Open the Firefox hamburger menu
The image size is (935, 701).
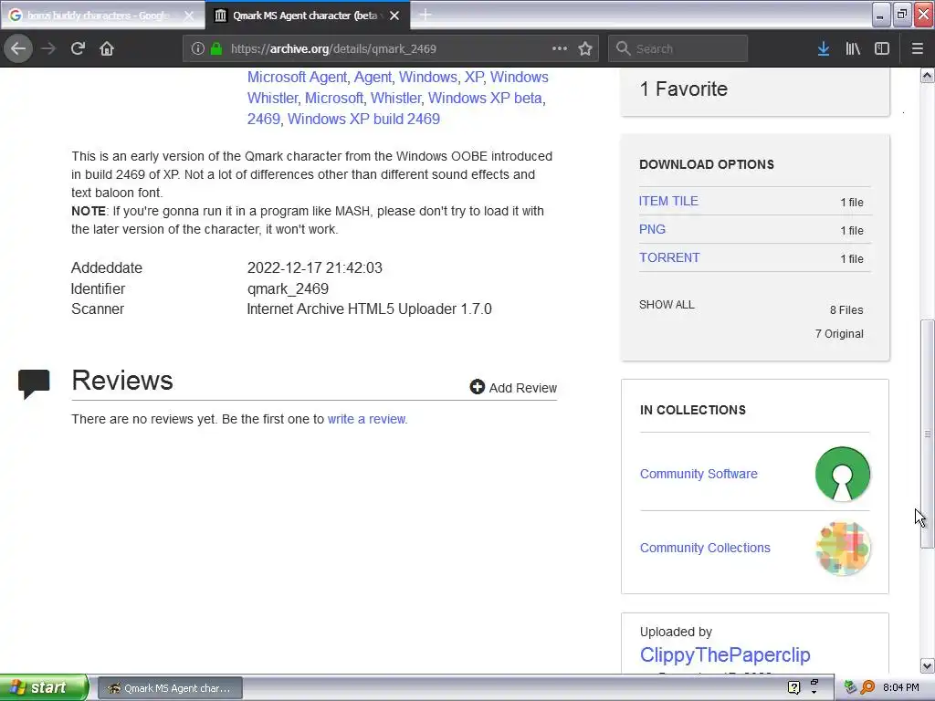[x=918, y=48]
